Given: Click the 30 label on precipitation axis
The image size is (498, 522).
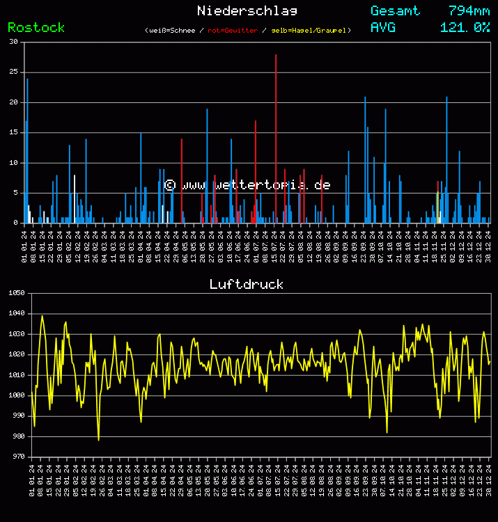Looking at the screenshot, I should (14, 42).
